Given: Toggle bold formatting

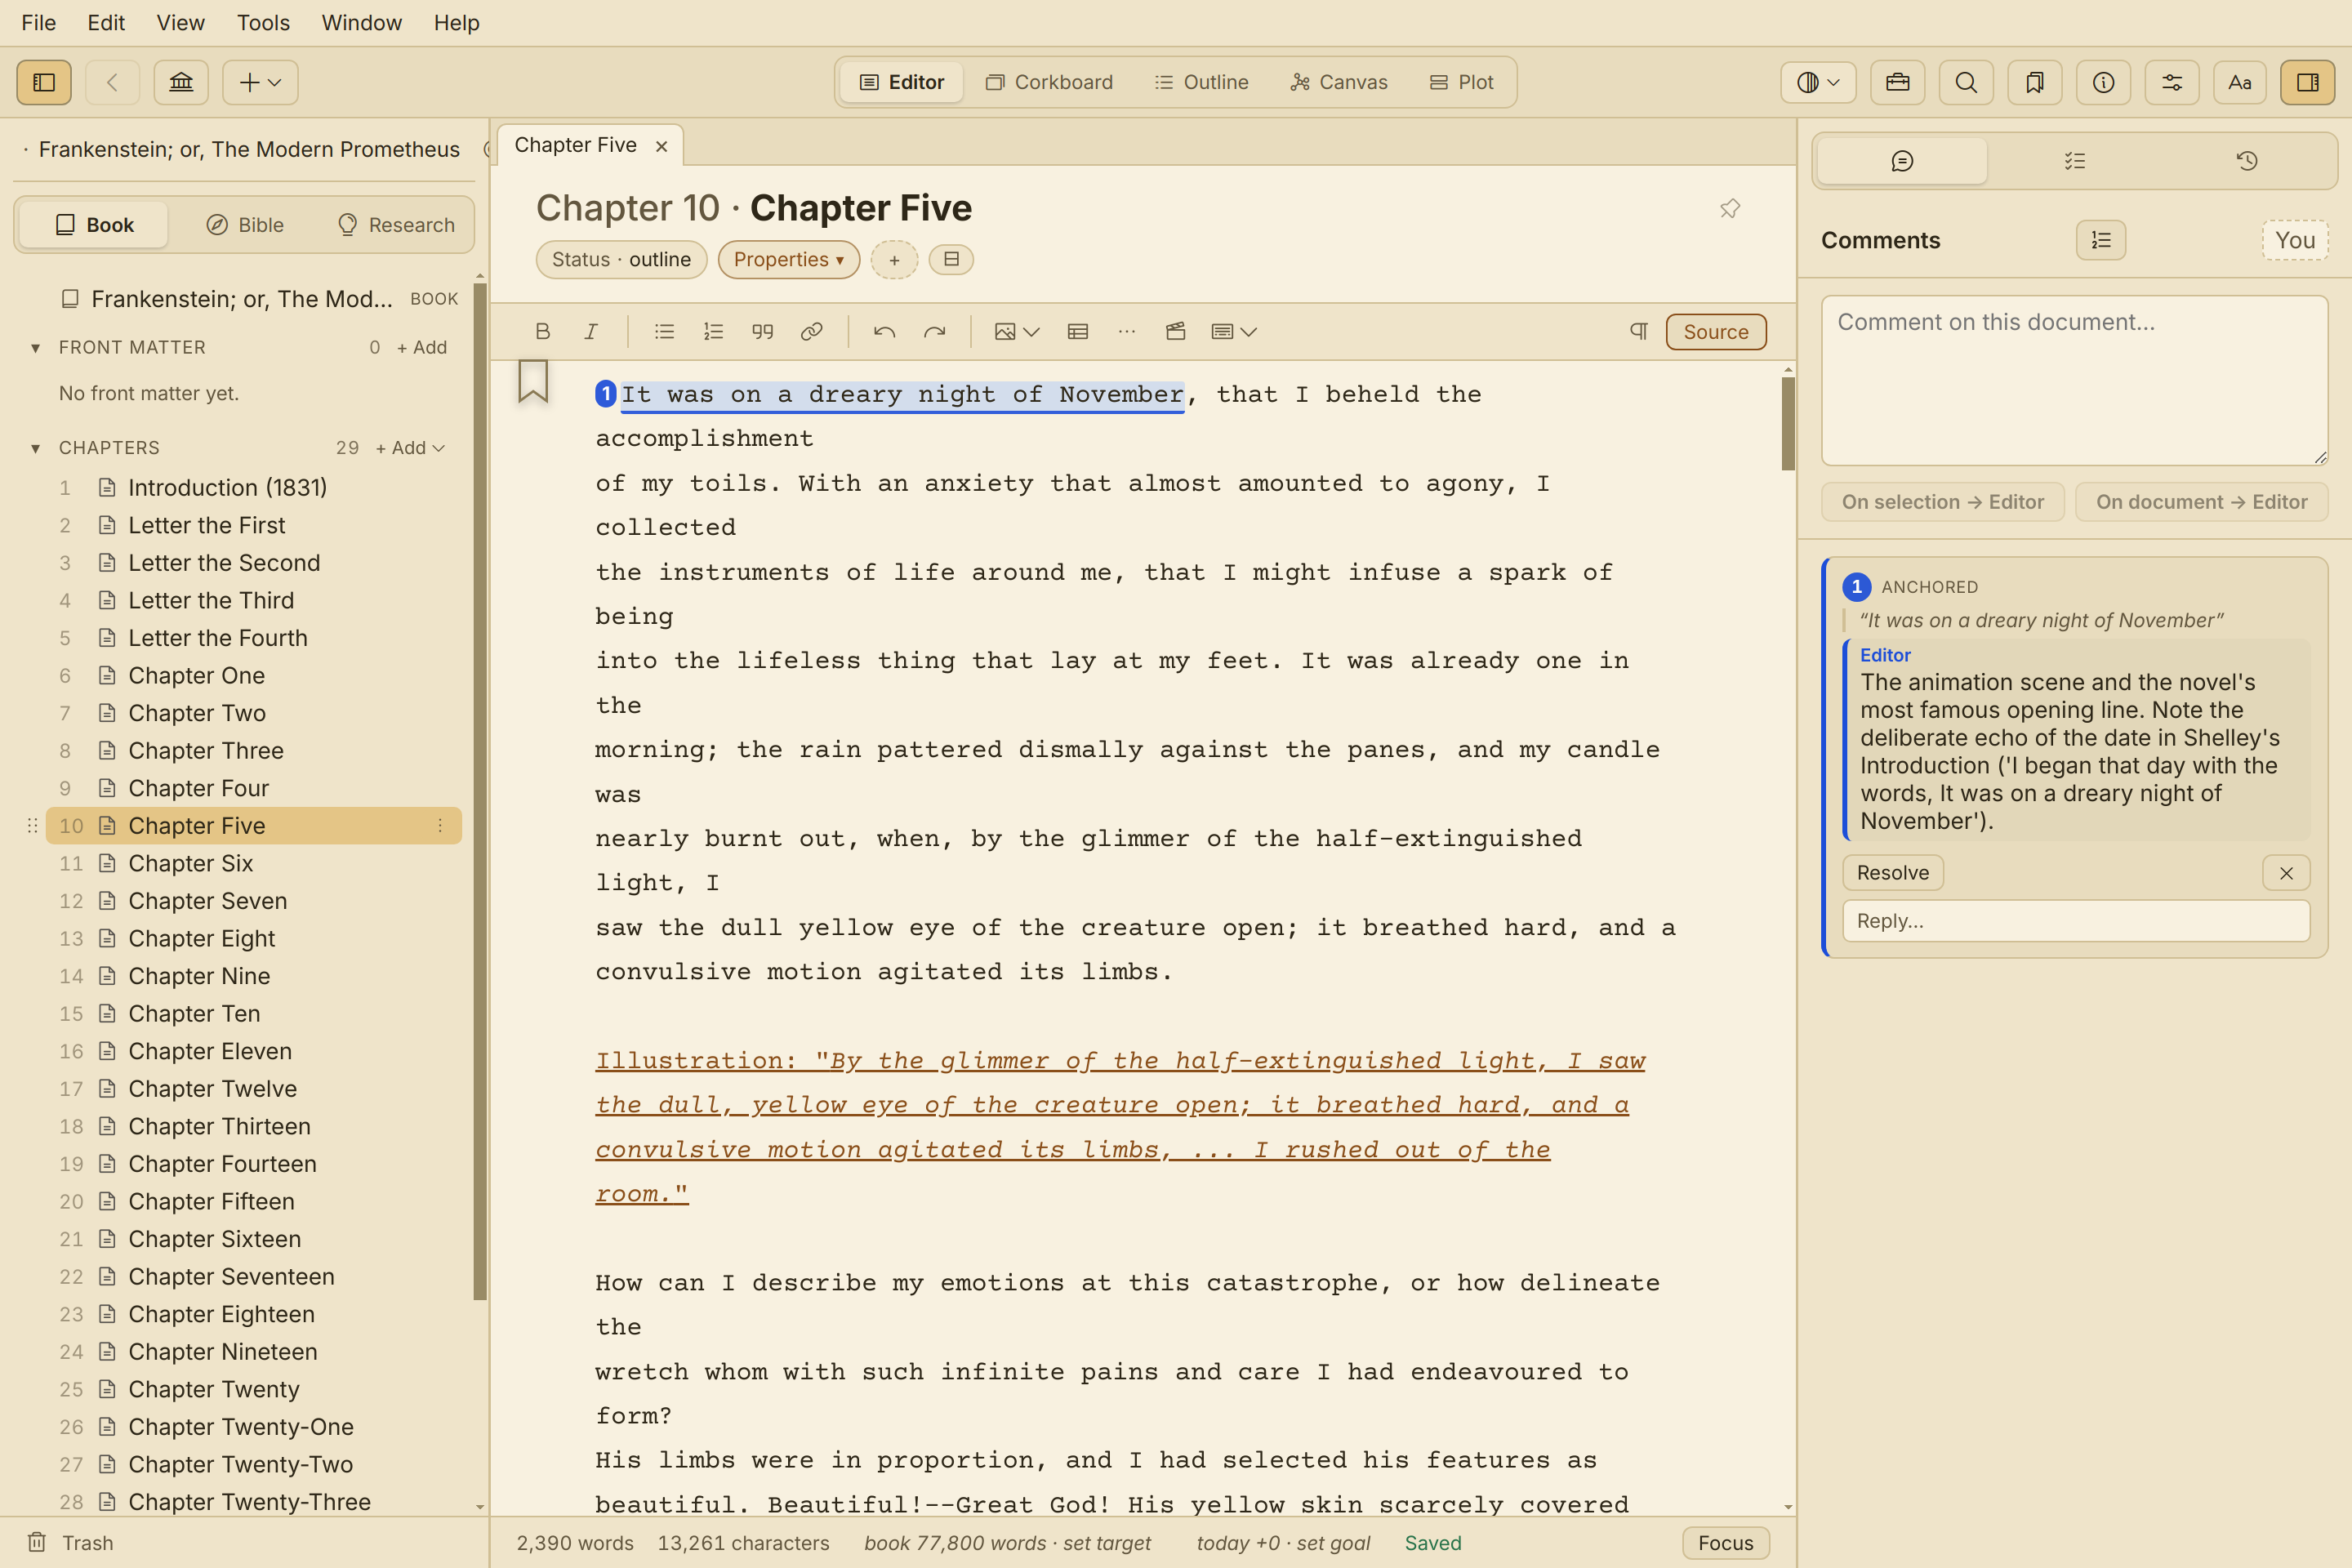Looking at the screenshot, I should tap(542, 332).
